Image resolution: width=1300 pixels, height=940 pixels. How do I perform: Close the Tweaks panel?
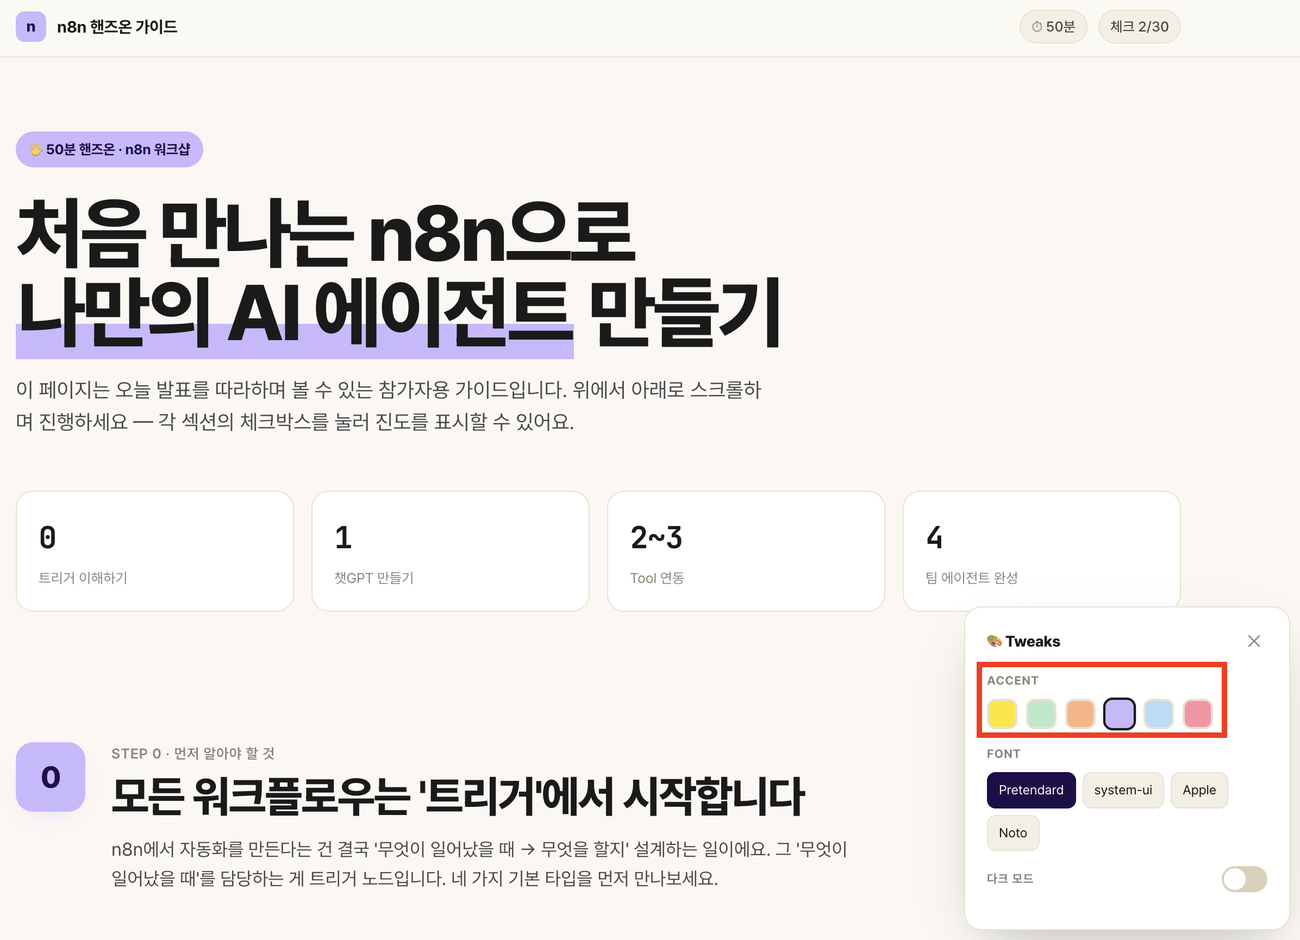1254,641
